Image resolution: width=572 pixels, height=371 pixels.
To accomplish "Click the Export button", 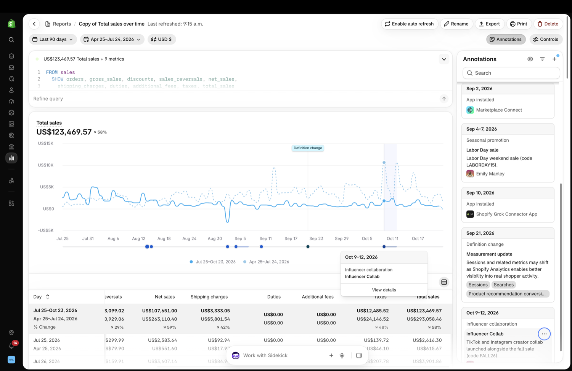I will [x=489, y=24].
